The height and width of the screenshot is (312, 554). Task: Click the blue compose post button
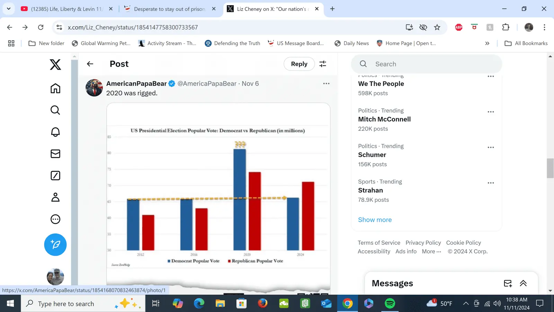[55, 245]
